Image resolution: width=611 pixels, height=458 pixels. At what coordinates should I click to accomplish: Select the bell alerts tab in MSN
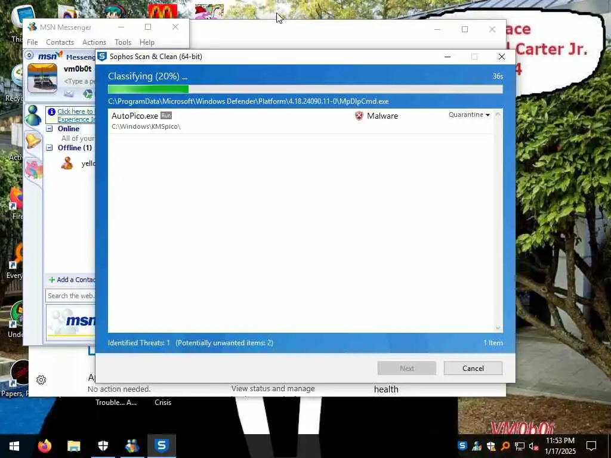33,141
